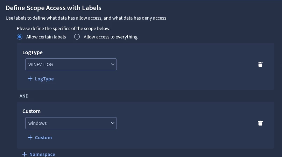Screen dimensions: 282x157
Task: Click the AND operator label
Action: (24, 96)
